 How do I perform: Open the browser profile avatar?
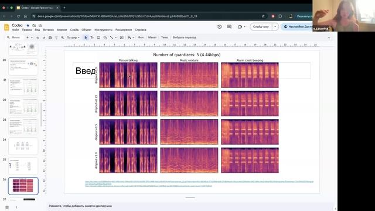pos(291,16)
